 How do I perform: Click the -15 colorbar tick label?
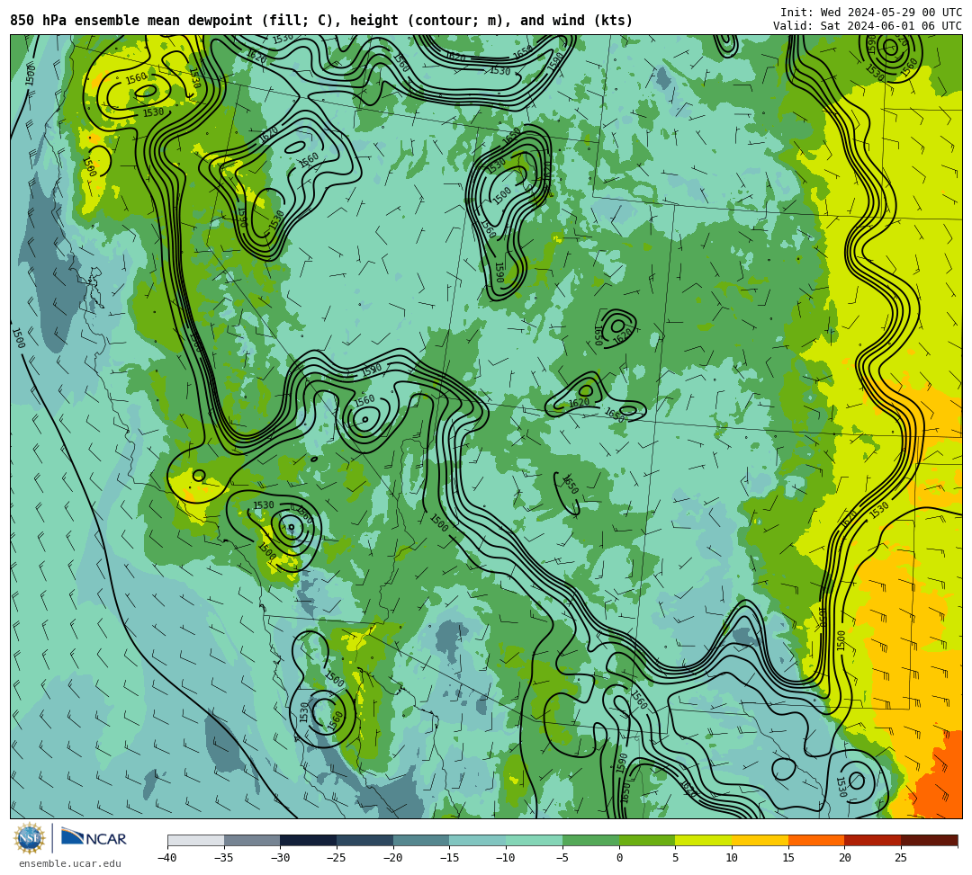pos(449,858)
